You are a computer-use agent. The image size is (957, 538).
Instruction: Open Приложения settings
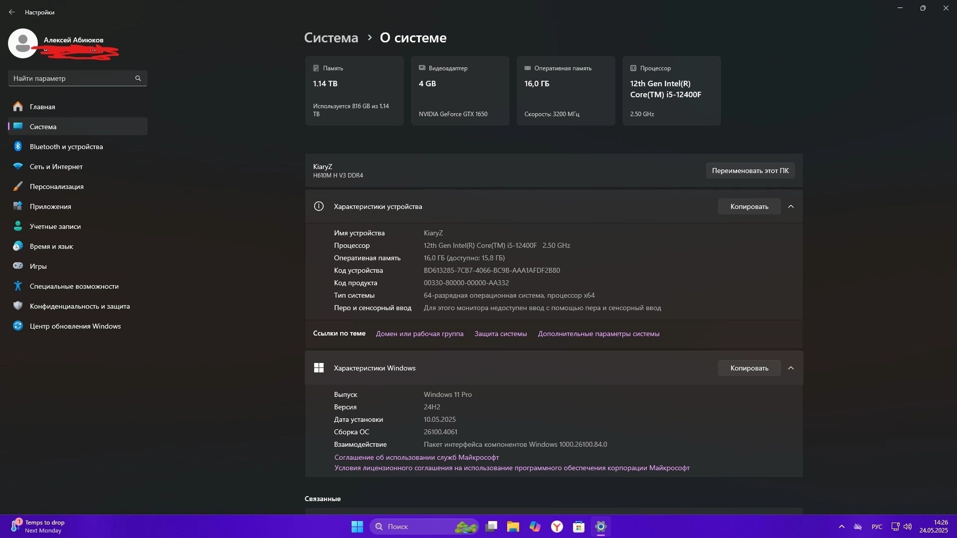tap(77, 206)
